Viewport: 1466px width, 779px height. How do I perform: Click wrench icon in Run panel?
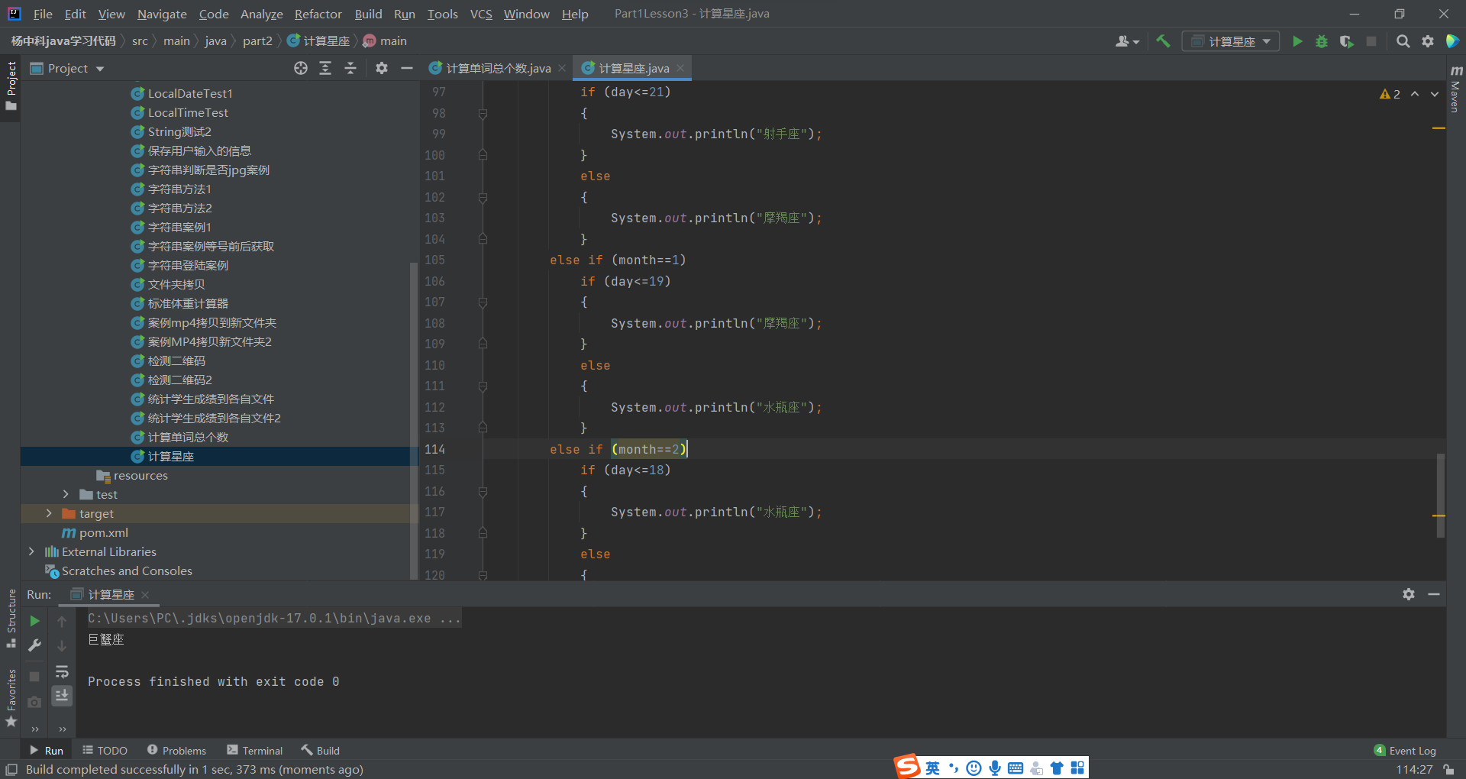click(x=34, y=646)
